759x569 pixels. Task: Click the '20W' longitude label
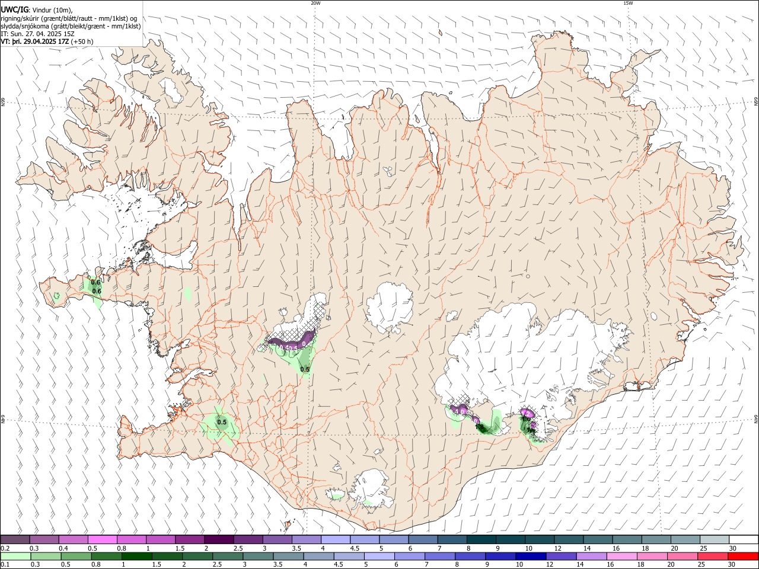pyautogui.click(x=315, y=3)
